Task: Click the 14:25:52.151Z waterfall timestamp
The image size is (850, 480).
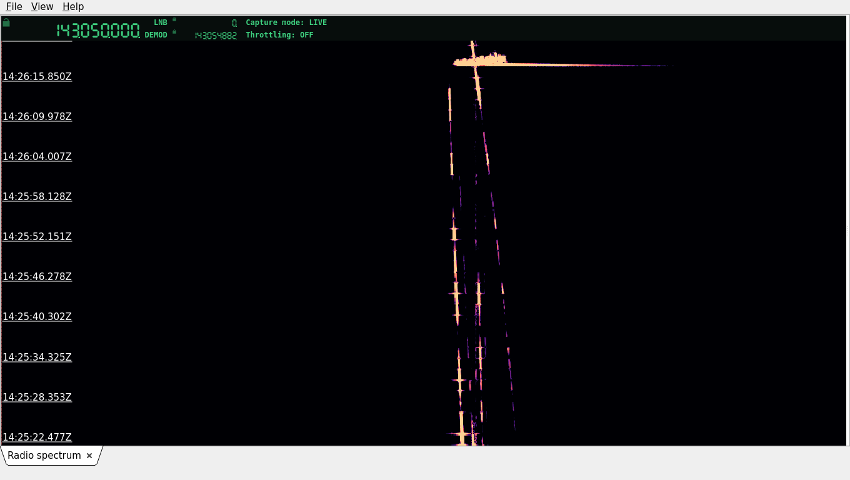Action: tap(37, 237)
